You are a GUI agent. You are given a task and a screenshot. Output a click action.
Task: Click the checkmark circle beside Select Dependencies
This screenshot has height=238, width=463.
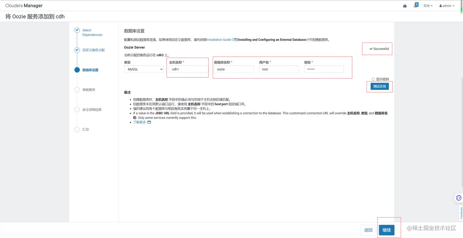[77, 30]
